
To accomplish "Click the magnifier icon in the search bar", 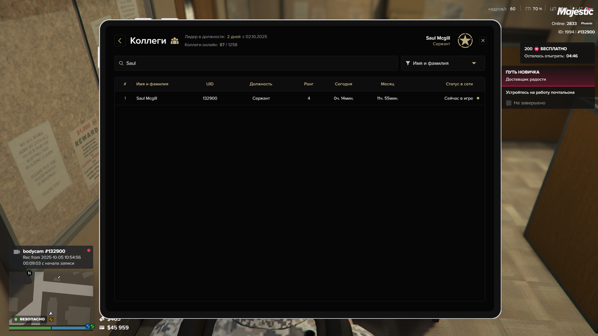I will 121,63.
